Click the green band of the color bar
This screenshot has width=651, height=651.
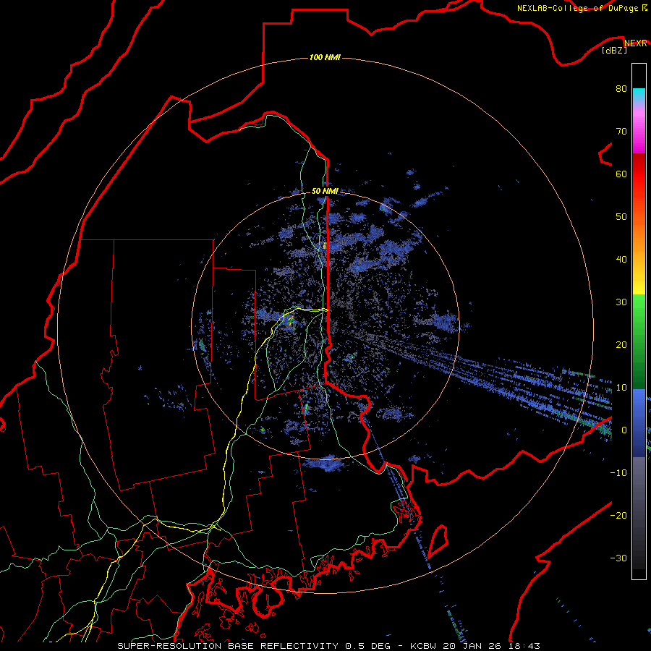tap(639, 341)
